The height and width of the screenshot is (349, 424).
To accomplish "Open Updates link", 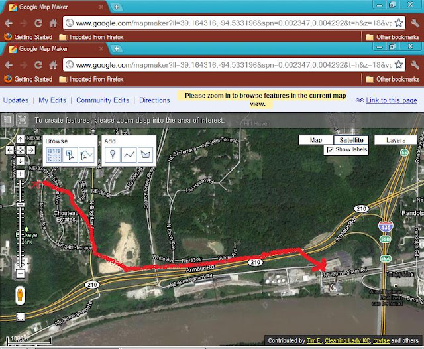I will point(16,100).
